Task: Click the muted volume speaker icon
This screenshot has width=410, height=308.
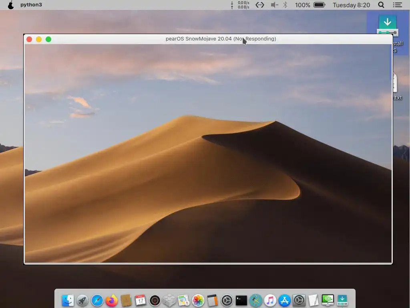Action: point(274,5)
